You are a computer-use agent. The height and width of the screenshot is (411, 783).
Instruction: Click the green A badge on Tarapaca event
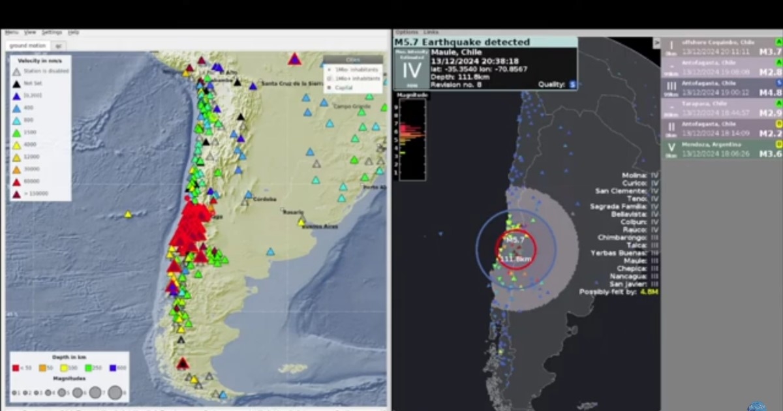click(x=778, y=103)
